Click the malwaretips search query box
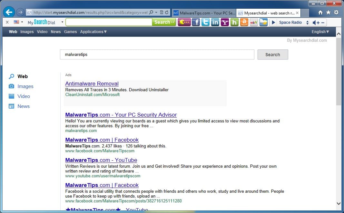Screen dimensions: 344x213 [x=157, y=54]
